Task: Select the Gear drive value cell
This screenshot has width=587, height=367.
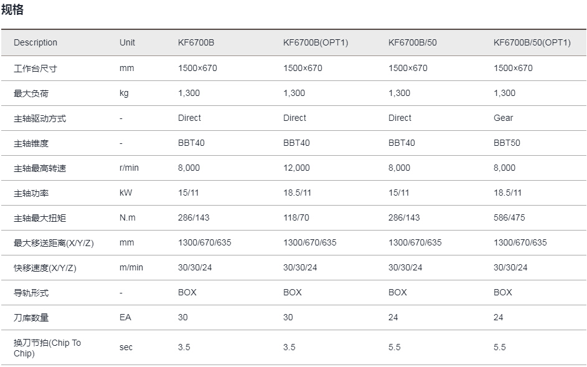Action: click(503, 118)
